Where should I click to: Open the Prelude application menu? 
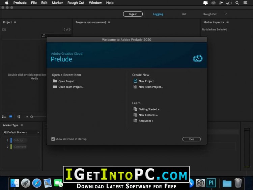click(20, 3)
